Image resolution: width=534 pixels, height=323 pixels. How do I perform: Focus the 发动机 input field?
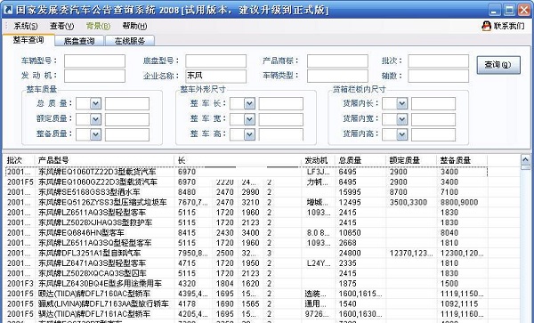tap(94, 76)
